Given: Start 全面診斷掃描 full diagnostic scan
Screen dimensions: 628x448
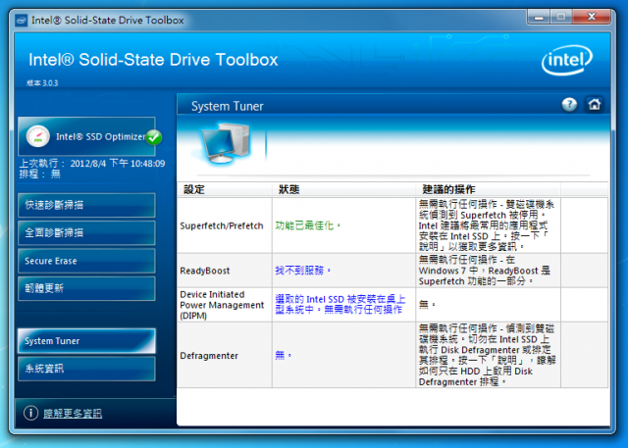Looking at the screenshot, I should pyautogui.click(x=86, y=232).
